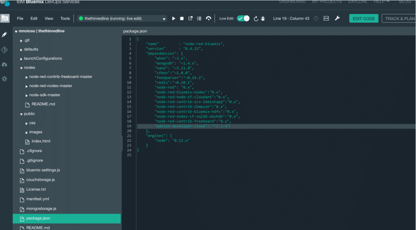Open editor settings wrench icon
Viewport: 416px width, 230px height.
point(337,18)
